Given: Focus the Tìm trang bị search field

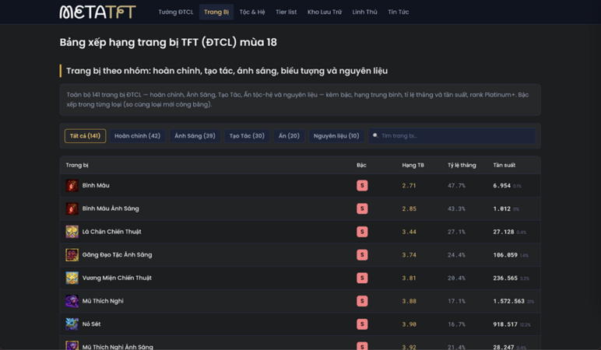Looking at the screenshot, I should tap(452, 136).
